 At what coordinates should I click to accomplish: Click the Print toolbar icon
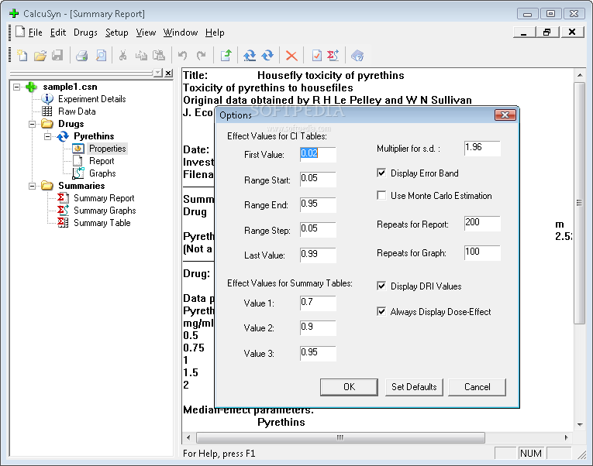81,56
